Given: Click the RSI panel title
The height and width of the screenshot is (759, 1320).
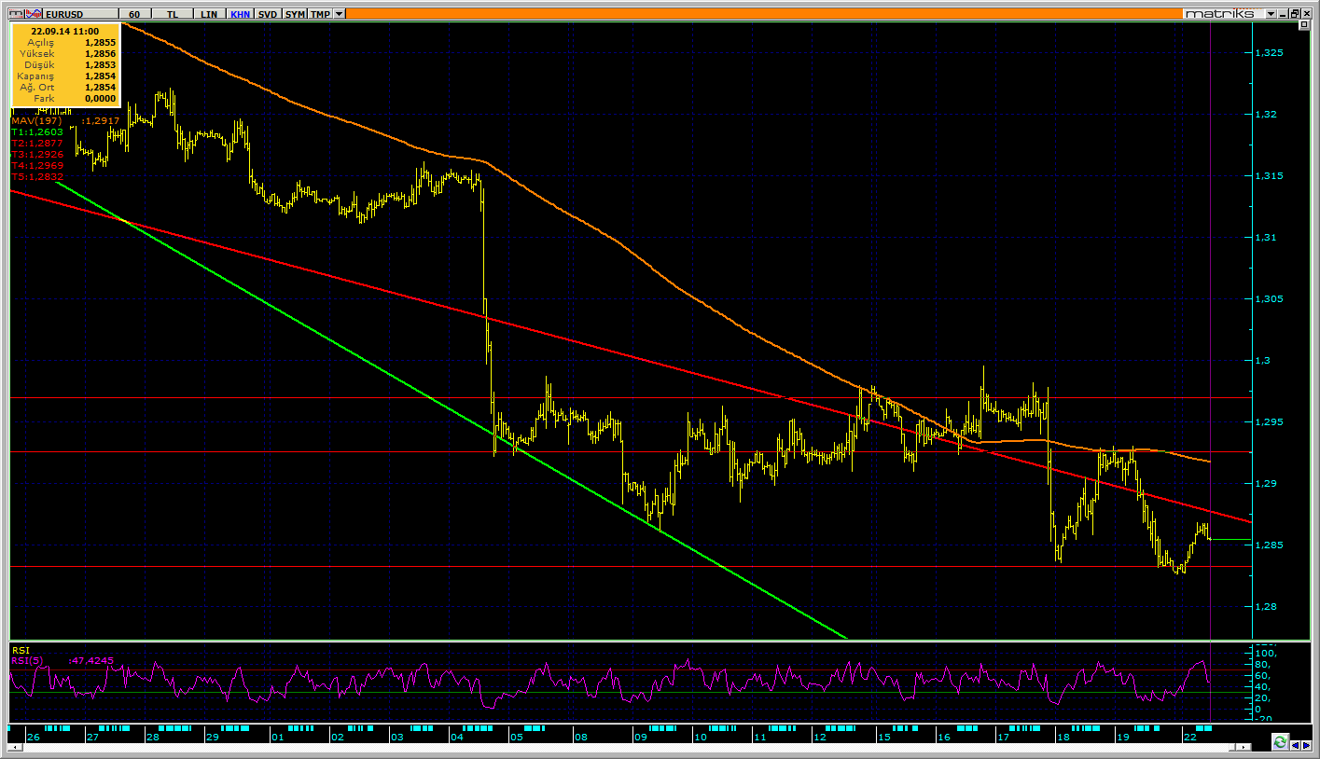Looking at the screenshot, I should (20, 651).
